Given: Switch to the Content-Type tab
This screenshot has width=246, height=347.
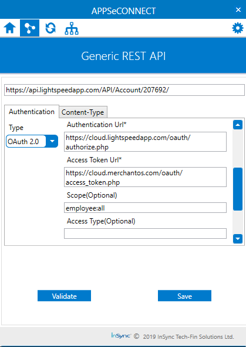Looking at the screenshot, I should pyautogui.click(x=83, y=112).
